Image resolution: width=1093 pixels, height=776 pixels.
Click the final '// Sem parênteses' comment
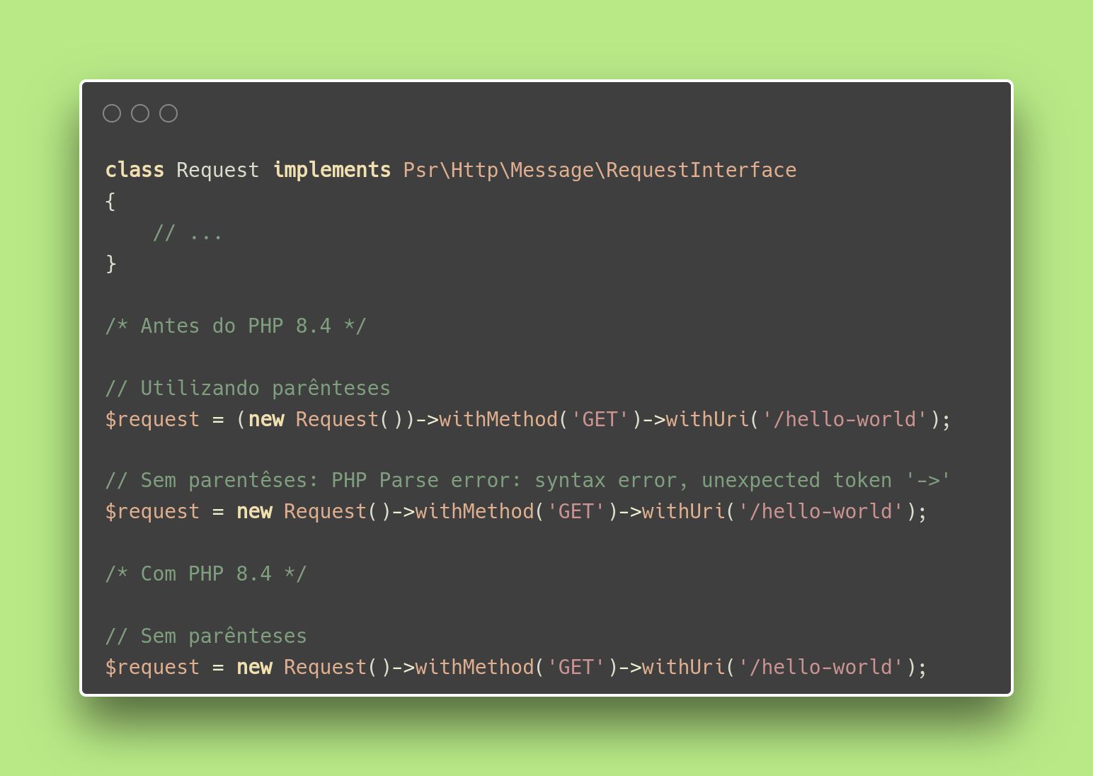206,636
